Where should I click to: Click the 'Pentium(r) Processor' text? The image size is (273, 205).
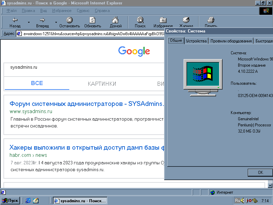point(254,125)
